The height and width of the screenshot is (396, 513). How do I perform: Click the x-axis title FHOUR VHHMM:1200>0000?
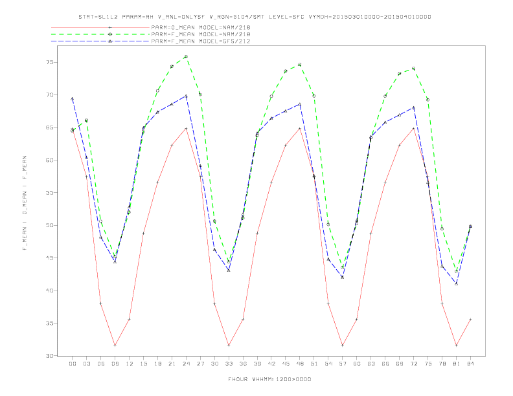269,379
